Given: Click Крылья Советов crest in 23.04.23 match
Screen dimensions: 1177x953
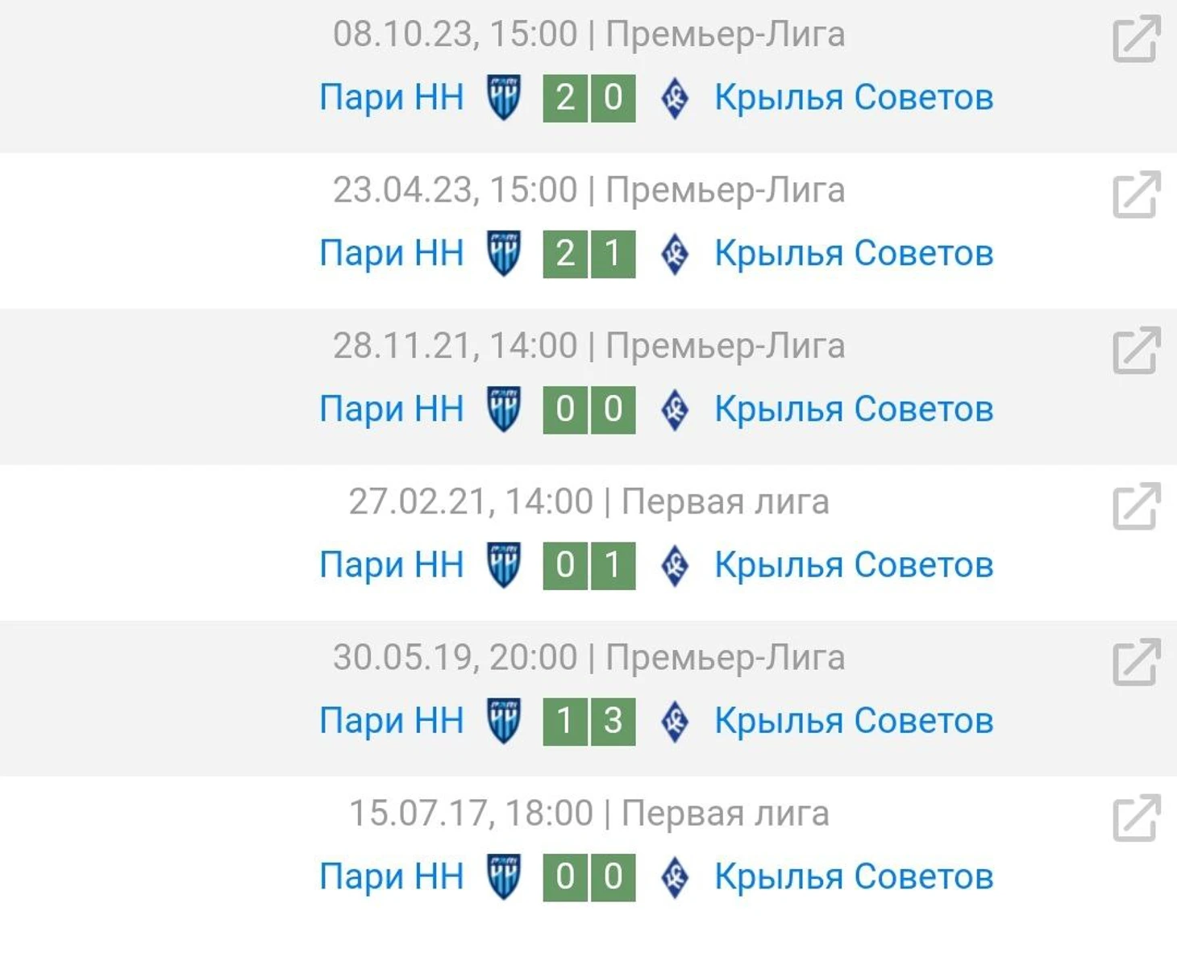Looking at the screenshot, I should pos(675,254).
